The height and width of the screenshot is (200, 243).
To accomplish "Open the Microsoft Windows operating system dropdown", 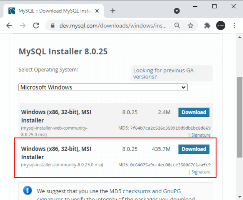I will click(x=103, y=87).
